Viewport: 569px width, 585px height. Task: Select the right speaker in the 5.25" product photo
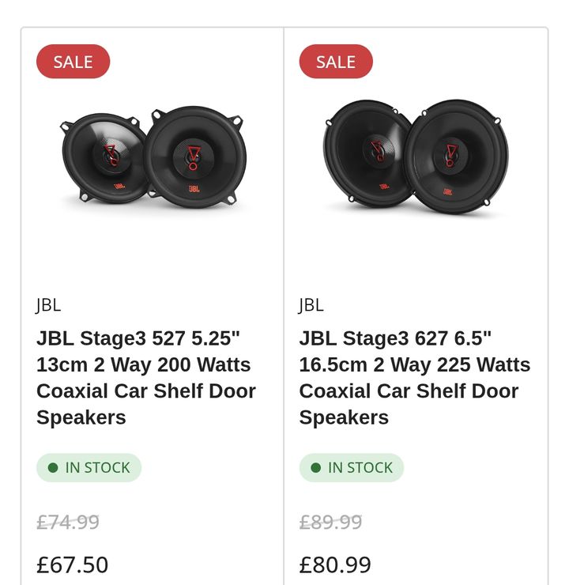[194, 157]
